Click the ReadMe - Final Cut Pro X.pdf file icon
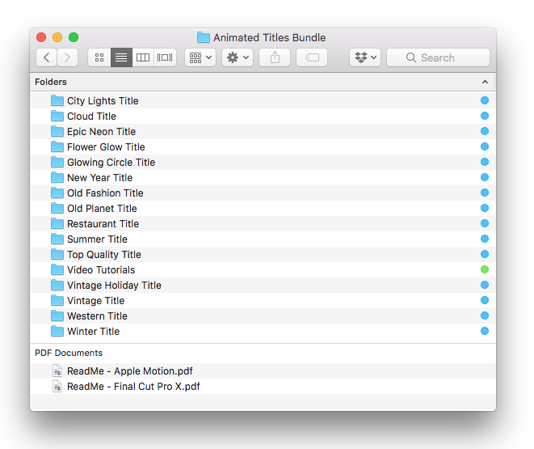Image resolution: width=534 pixels, height=449 pixels. 57,386
